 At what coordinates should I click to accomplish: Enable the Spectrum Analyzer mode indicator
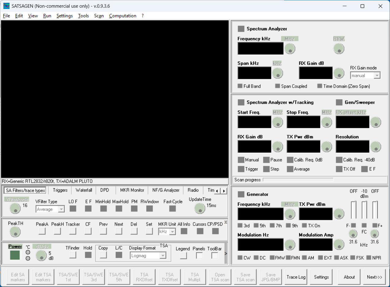[241, 29]
